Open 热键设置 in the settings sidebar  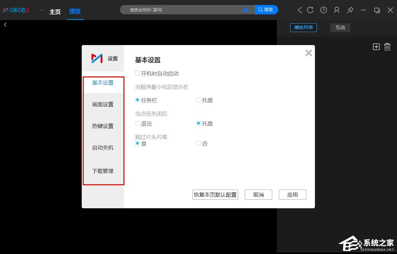102,126
